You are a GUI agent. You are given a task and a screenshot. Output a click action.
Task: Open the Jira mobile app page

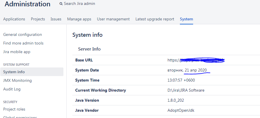click(17, 52)
